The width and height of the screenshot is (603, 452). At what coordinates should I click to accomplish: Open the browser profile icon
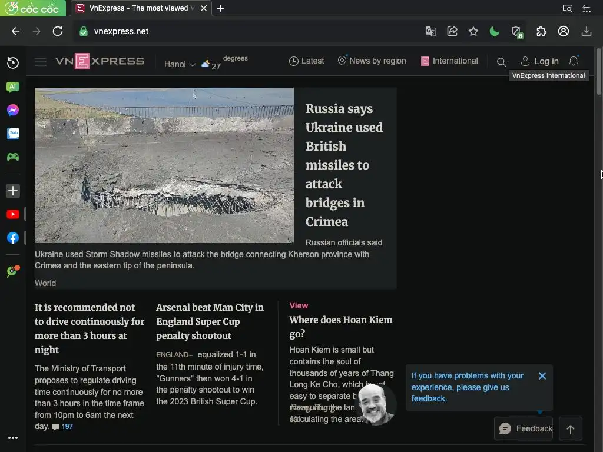coord(564,32)
